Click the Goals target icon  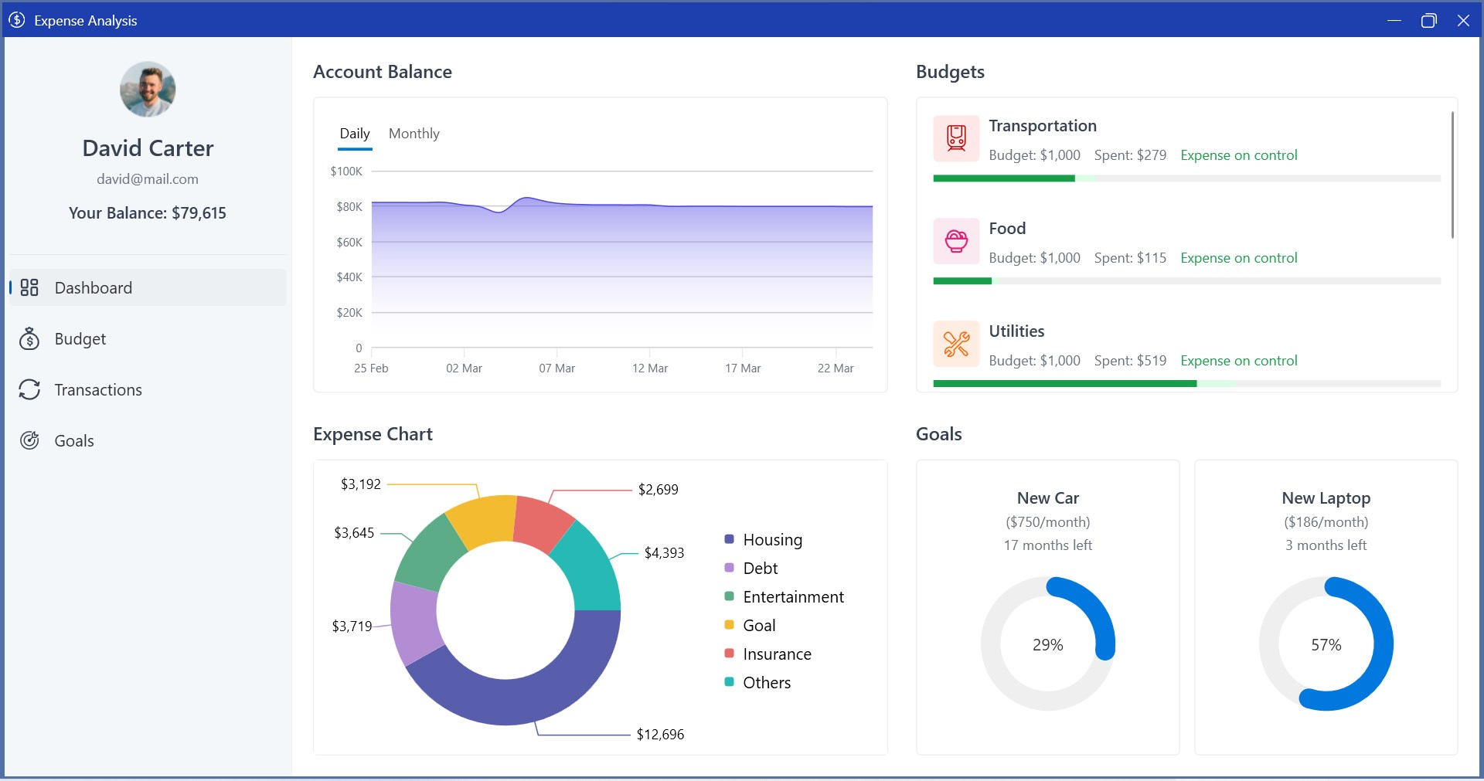[x=29, y=440]
